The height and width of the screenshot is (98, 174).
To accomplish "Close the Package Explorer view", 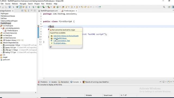I will click(x=13, y=11).
